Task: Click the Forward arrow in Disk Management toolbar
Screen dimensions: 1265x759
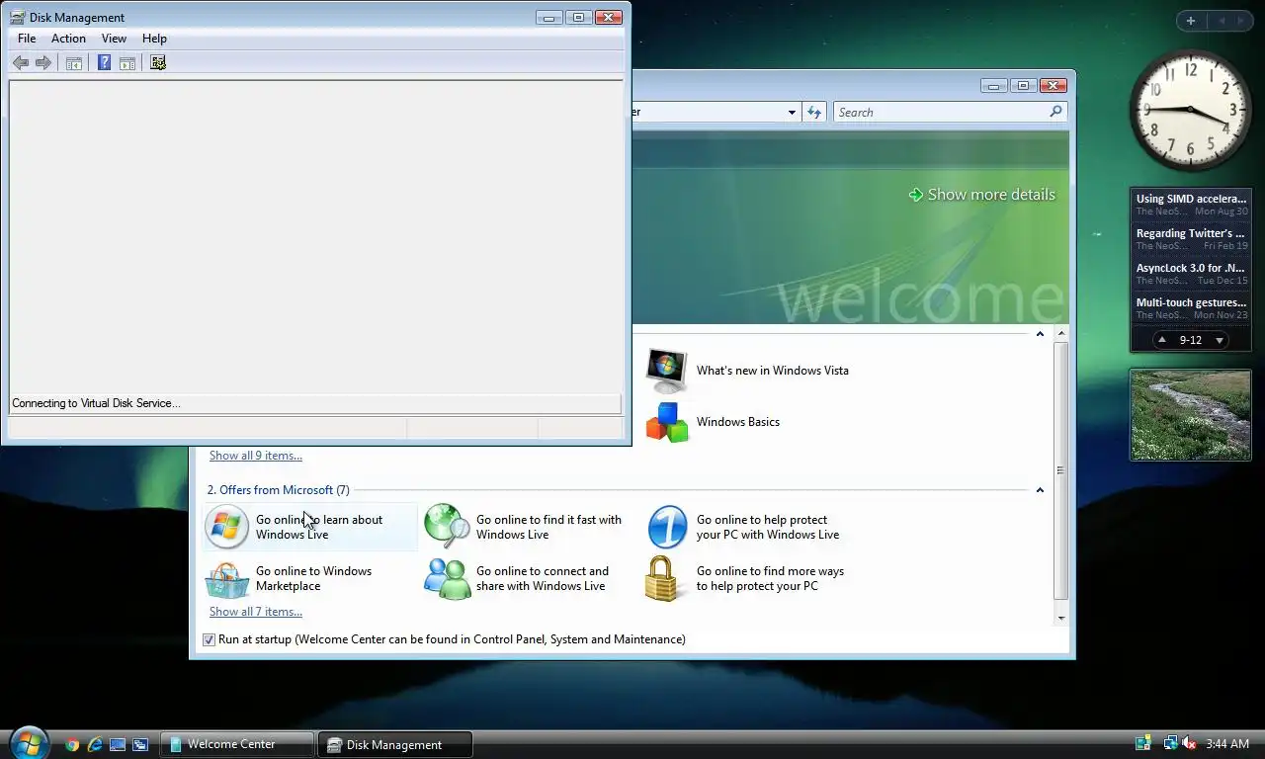Action: coord(43,63)
